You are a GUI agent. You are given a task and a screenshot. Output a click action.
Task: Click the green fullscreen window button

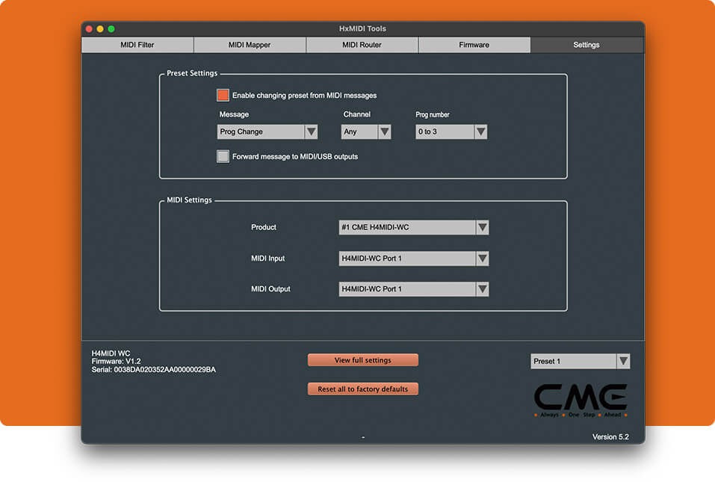(x=111, y=29)
